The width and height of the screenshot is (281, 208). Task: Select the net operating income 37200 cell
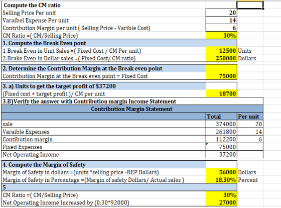click(221, 154)
